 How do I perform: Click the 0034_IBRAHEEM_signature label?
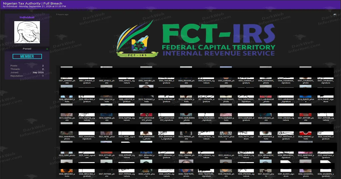click(286, 156)
